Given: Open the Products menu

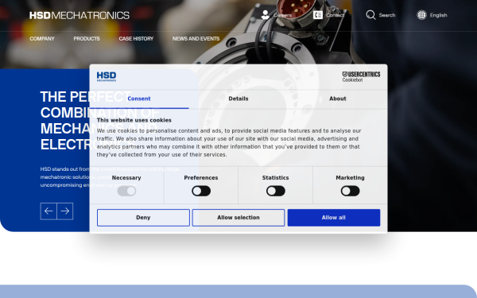Looking at the screenshot, I should coord(87,39).
